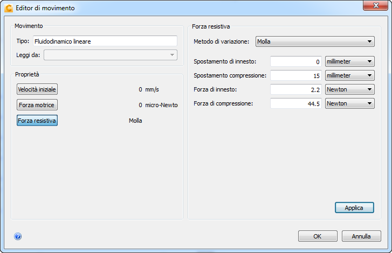Image resolution: width=392 pixels, height=253 pixels.
Task: Click Annulla to cancel
Action: [361, 236]
